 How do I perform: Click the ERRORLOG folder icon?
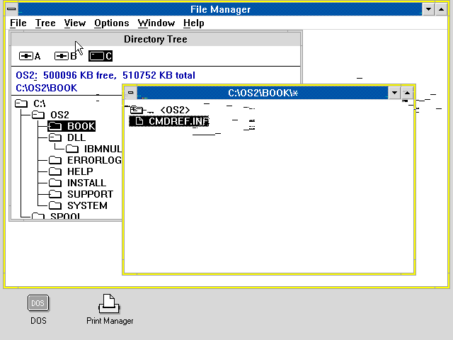[x=55, y=160]
